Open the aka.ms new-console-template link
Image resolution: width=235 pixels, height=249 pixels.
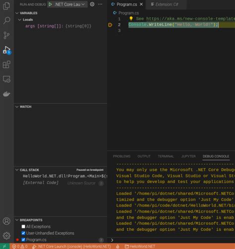coord(190,18)
